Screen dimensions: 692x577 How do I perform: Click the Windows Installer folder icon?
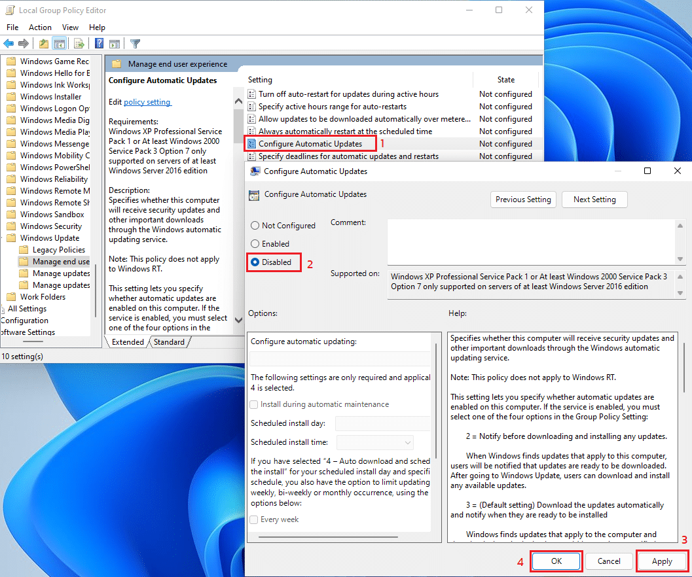click(12, 97)
